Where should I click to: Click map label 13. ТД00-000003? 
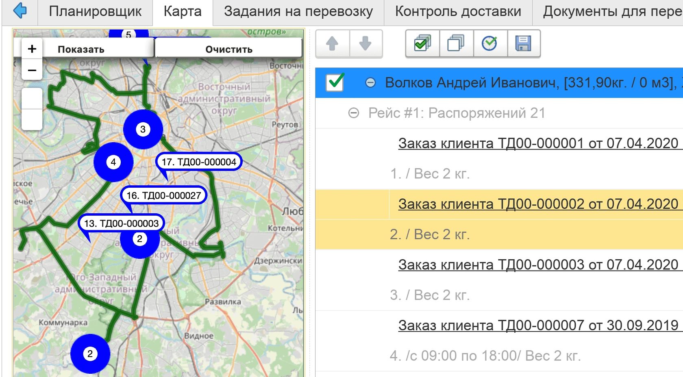coord(121,223)
